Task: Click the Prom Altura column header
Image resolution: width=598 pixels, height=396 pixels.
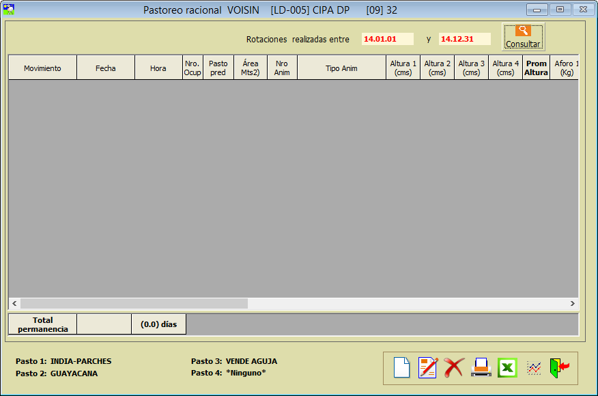Action: coord(536,68)
